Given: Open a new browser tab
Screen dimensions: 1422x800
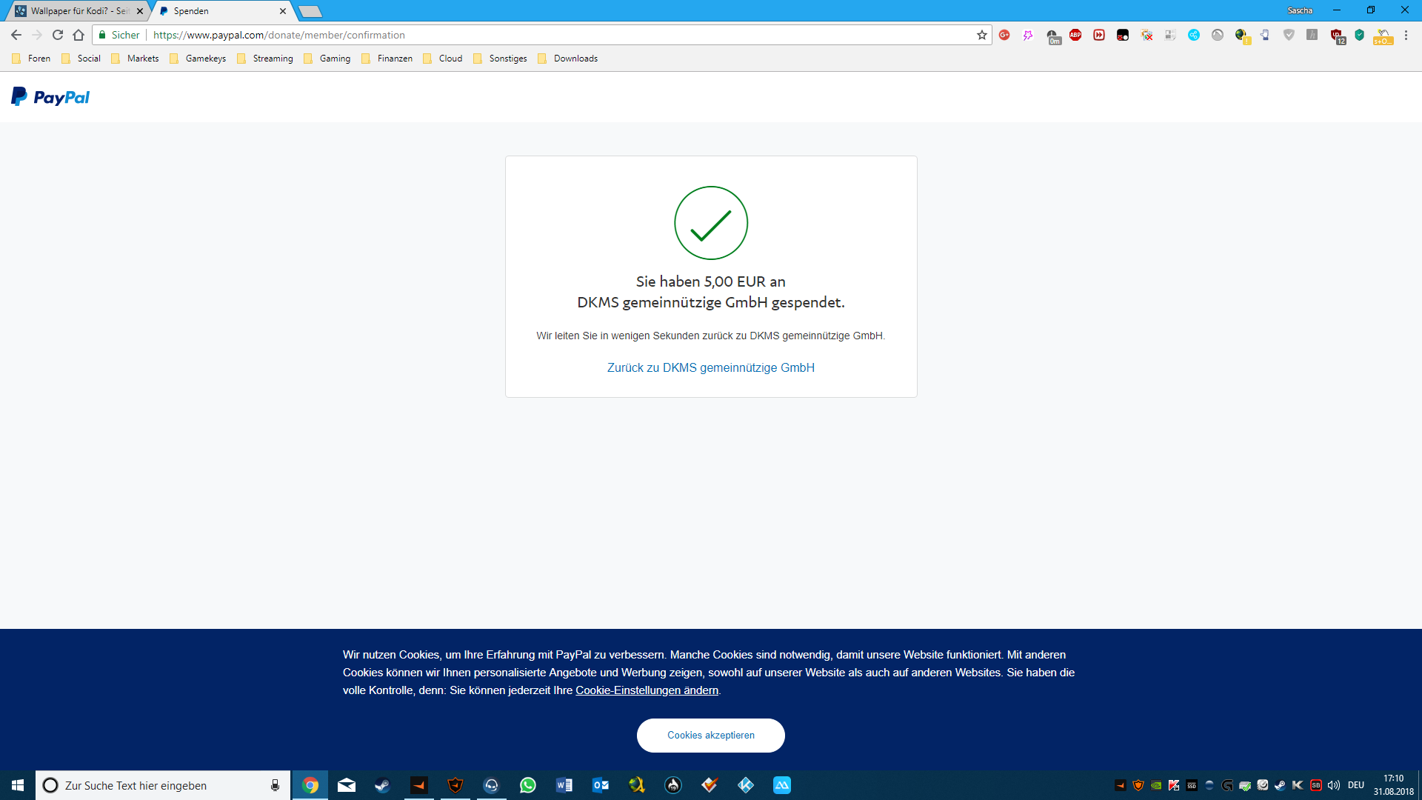Looking at the screenshot, I should pos(310,11).
